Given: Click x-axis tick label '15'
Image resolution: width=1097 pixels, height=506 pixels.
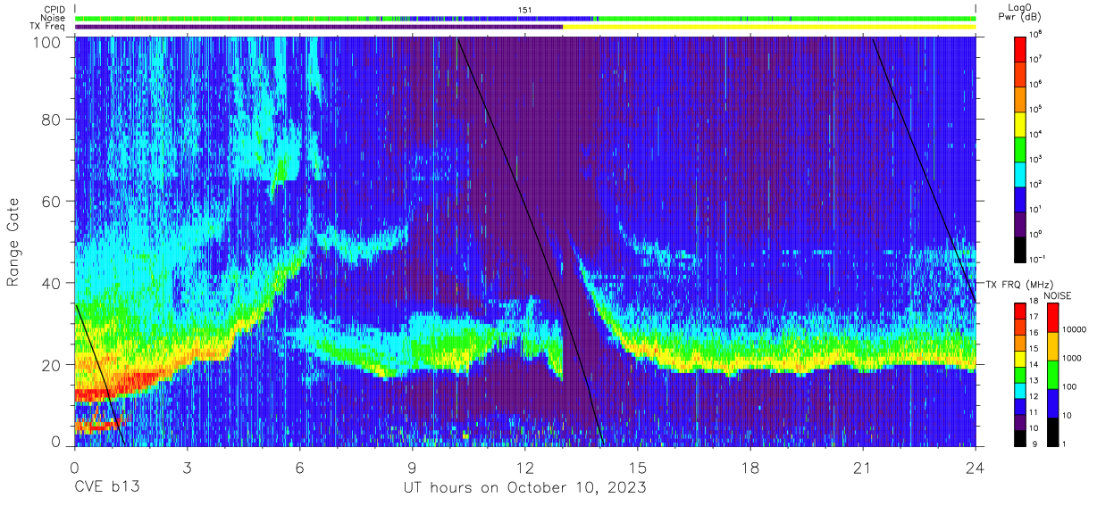Looking at the screenshot, I should (x=638, y=467).
